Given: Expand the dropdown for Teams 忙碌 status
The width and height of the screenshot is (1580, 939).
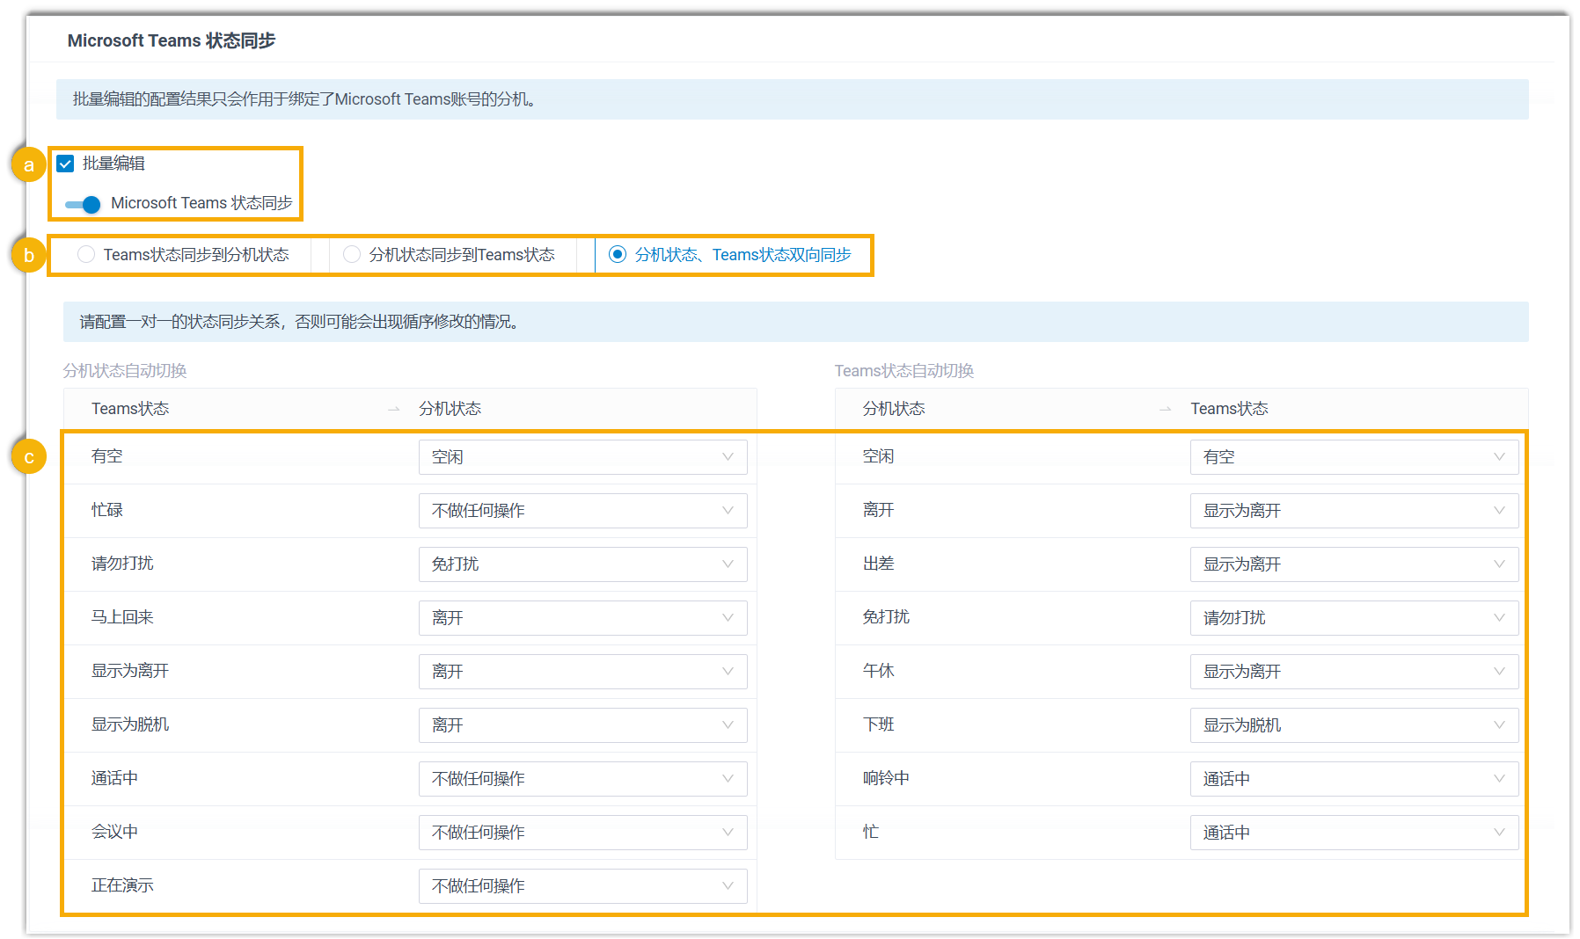Looking at the screenshot, I should [x=582, y=511].
